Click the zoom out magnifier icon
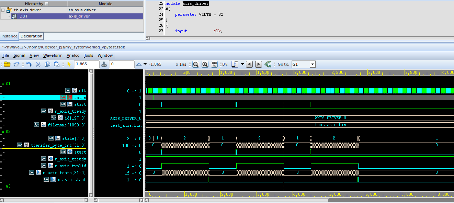 tap(195, 64)
